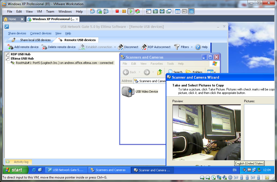
Task: Click Safely Remove Hardware tray icon
Action: [x=259, y=170]
